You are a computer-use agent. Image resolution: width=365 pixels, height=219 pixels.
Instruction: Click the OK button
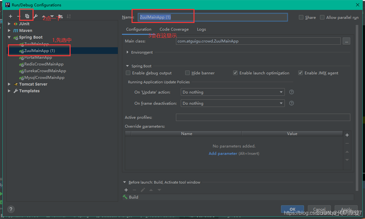pos(293,209)
